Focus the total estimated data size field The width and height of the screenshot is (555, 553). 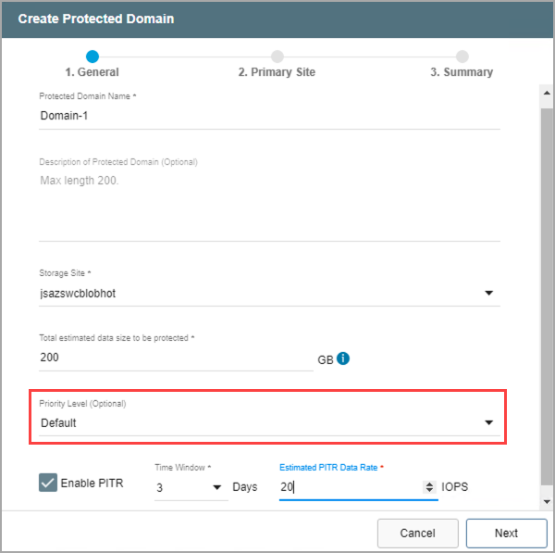pos(176,358)
